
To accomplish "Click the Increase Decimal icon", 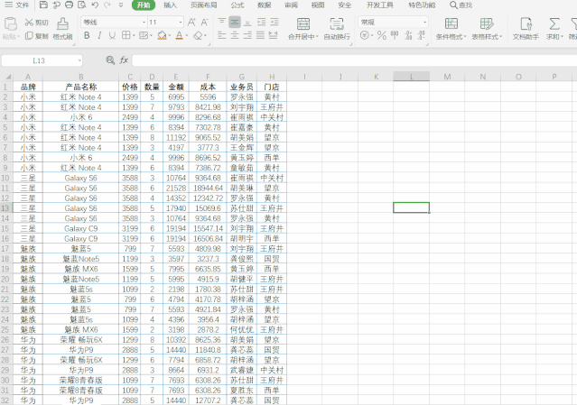I will click(408, 36).
